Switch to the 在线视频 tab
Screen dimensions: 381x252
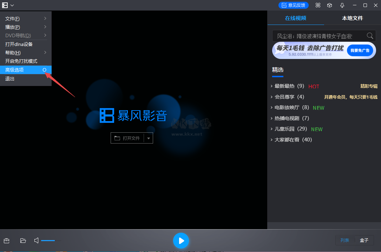(295, 18)
